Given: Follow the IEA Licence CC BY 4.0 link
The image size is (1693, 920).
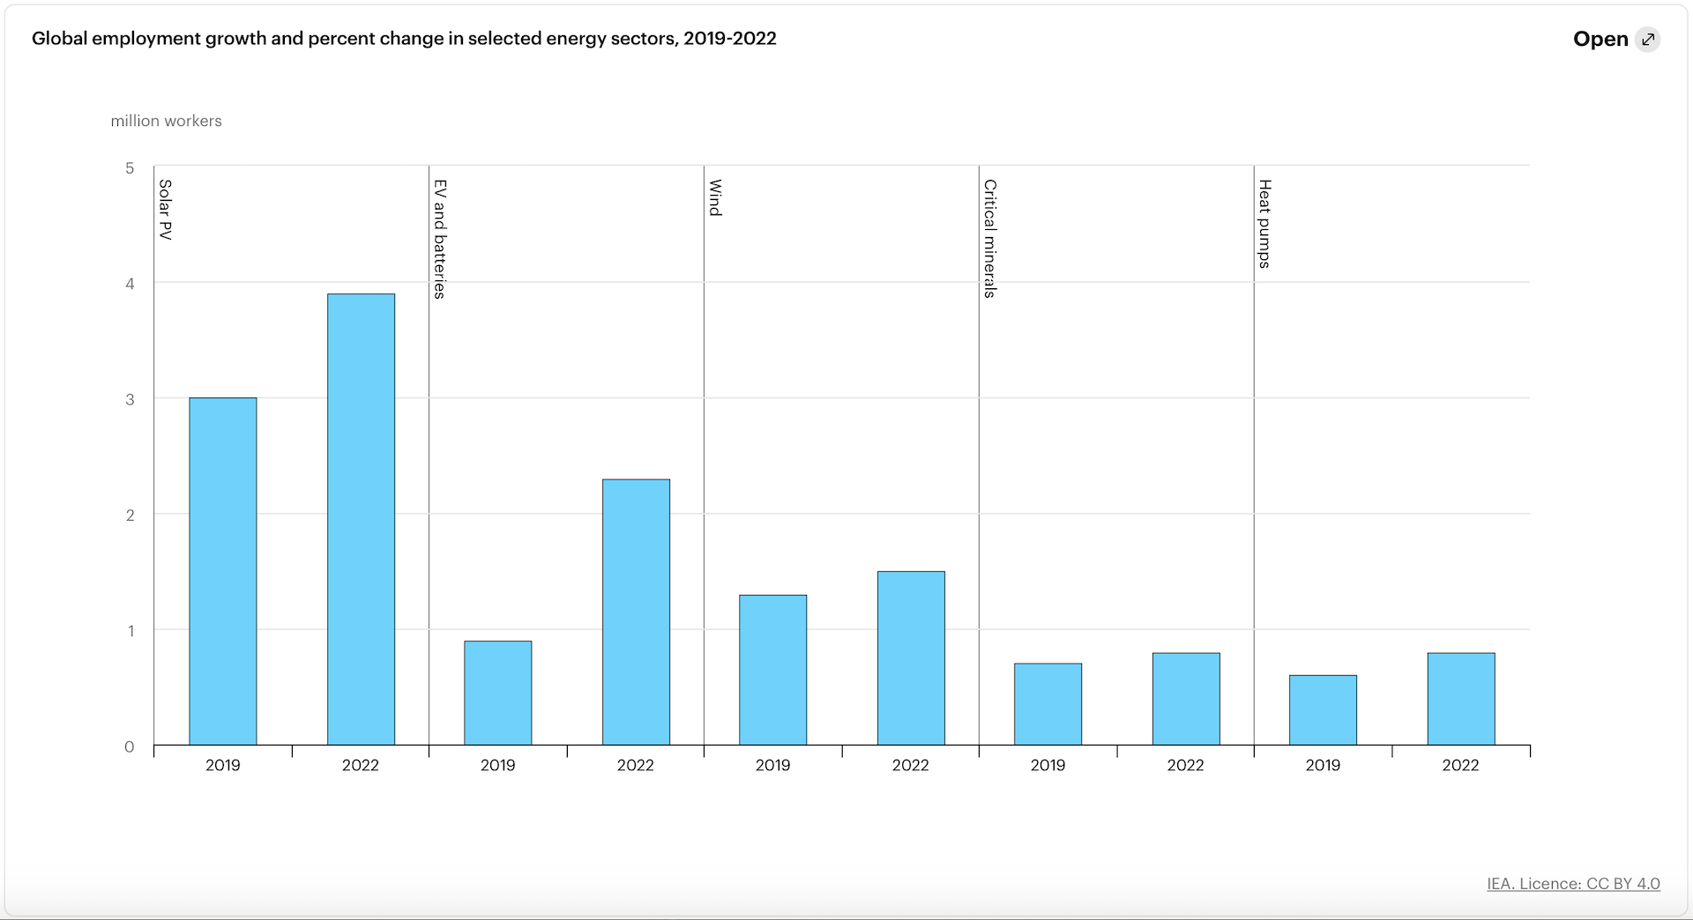Looking at the screenshot, I should click(1573, 883).
